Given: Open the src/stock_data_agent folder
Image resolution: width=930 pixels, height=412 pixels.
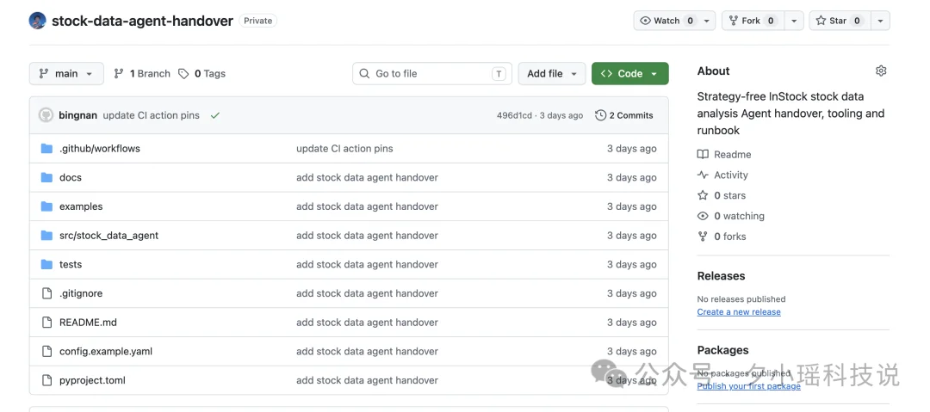Looking at the screenshot, I should (x=109, y=236).
